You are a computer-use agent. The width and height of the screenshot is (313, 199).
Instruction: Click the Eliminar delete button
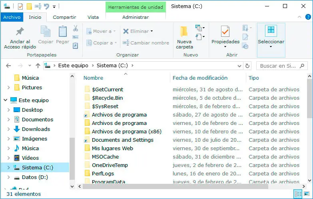pos(136,31)
